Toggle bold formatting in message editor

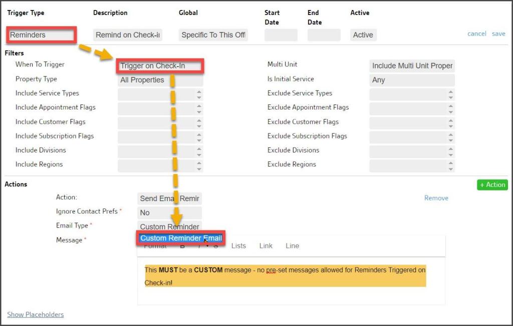point(182,246)
